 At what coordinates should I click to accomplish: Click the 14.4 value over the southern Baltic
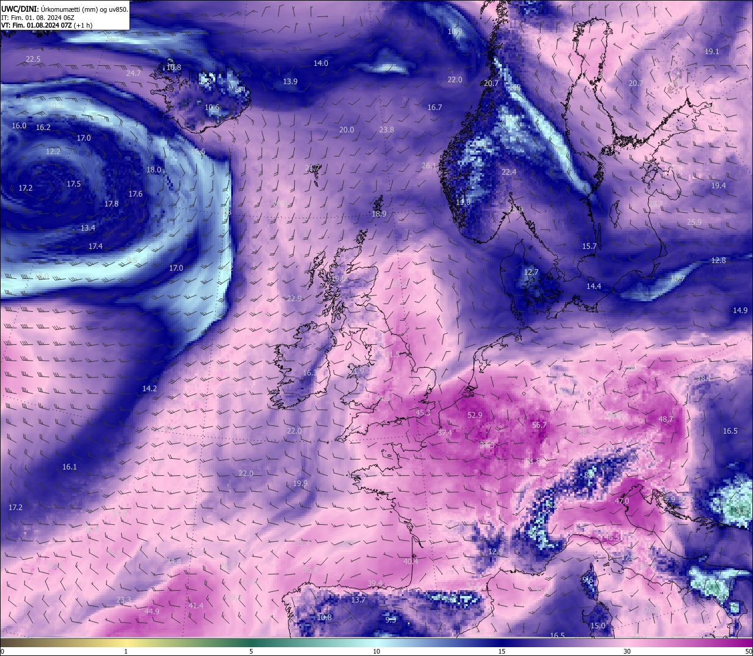(594, 287)
